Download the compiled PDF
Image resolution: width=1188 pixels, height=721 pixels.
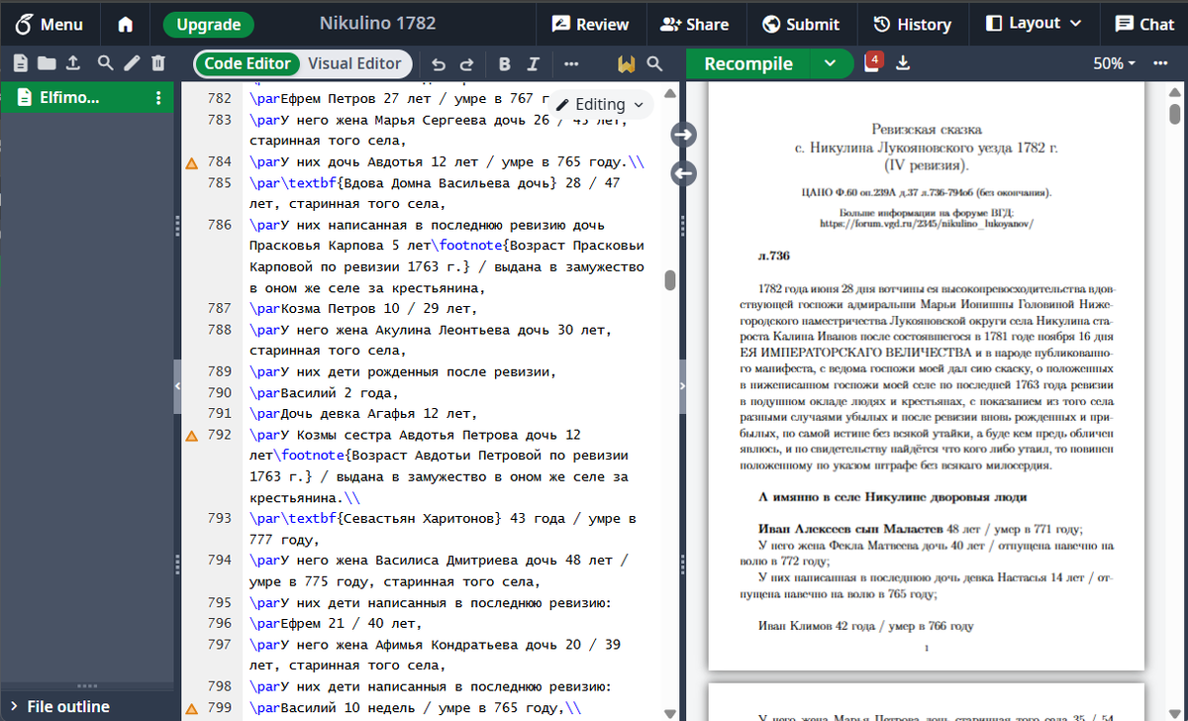(x=903, y=62)
